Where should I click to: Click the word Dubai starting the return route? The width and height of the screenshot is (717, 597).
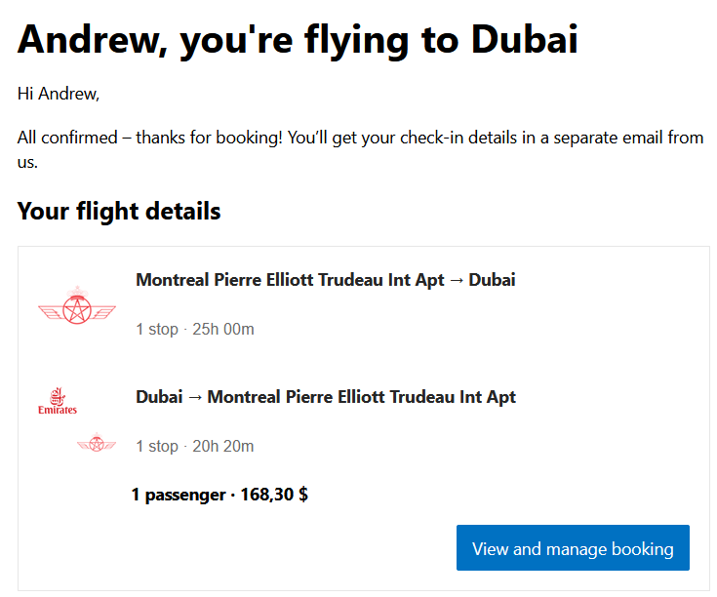click(x=159, y=397)
